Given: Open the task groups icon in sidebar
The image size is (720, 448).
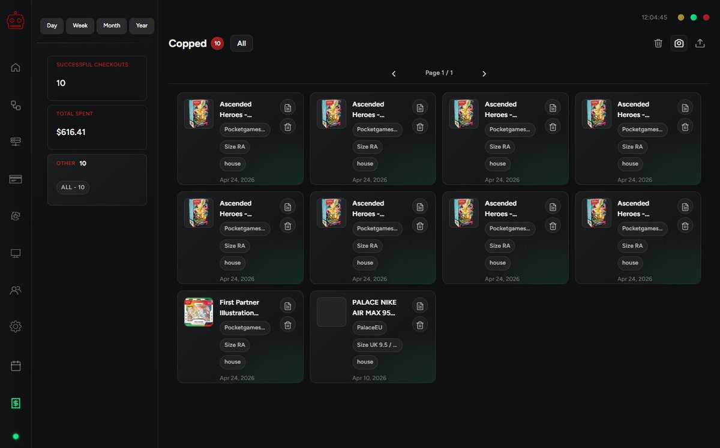Looking at the screenshot, I should [x=16, y=105].
